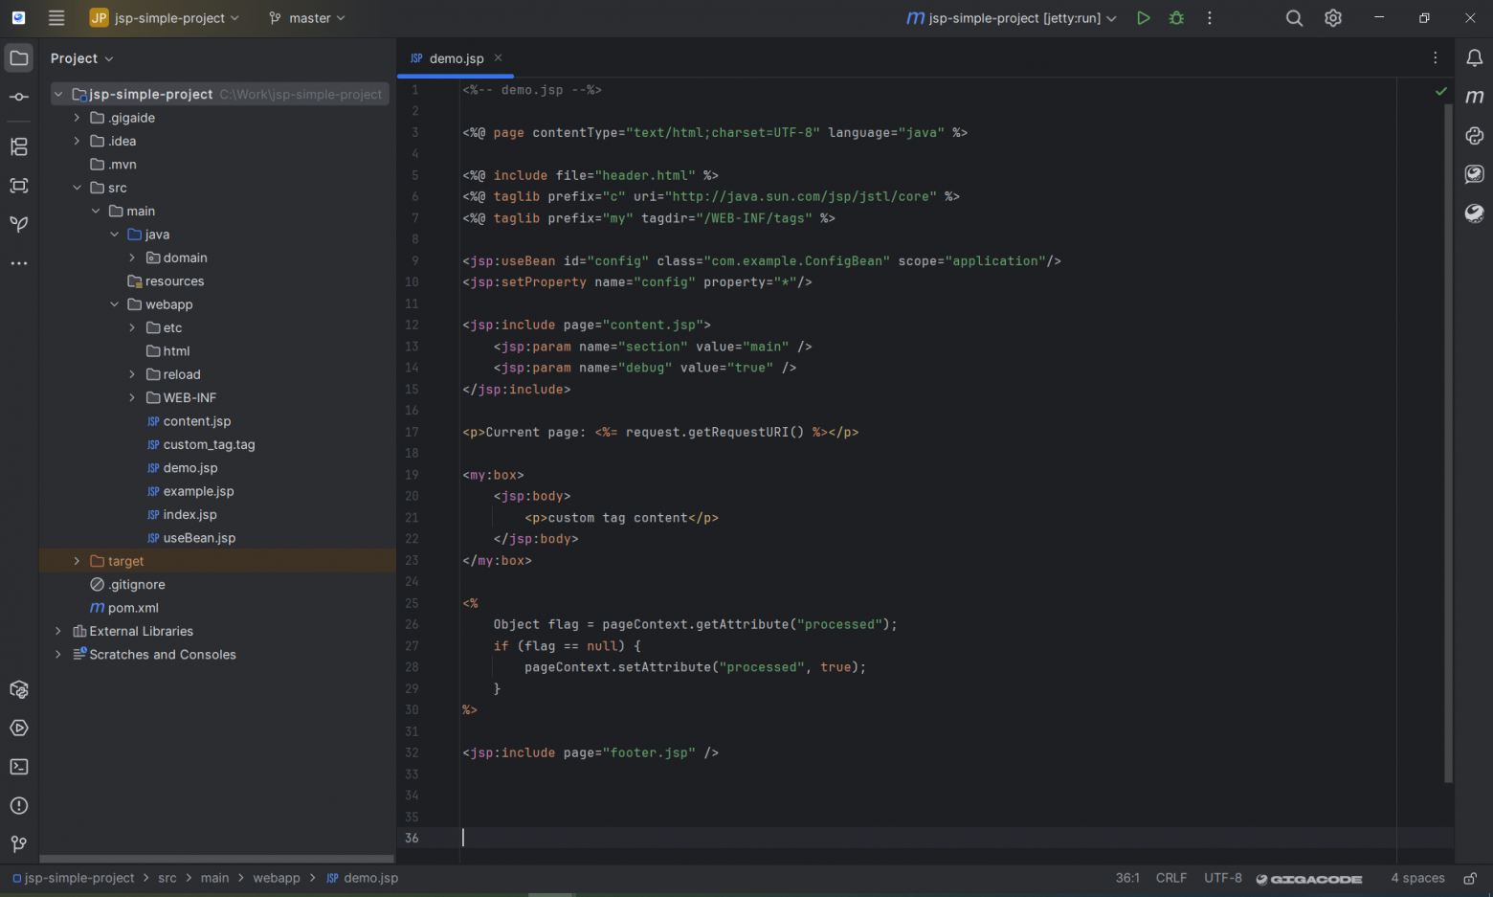The image size is (1493, 897).
Task: Open the Maven tool window
Action: point(1474,97)
